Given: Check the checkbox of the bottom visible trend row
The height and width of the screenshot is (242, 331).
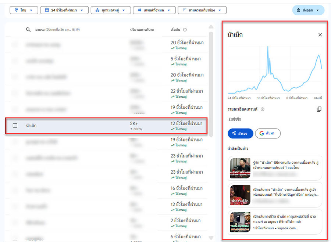Looking at the screenshot, I should [15, 237].
